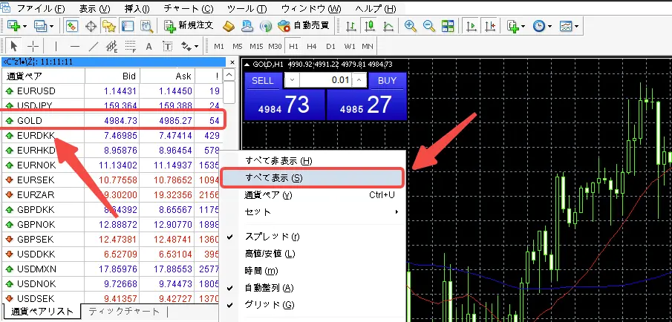Toggle the Navigator folder-star icon

pos(109,27)
